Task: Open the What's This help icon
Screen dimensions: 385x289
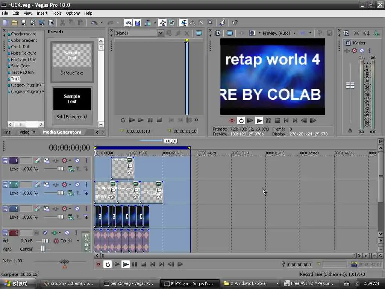Action: 235,23
